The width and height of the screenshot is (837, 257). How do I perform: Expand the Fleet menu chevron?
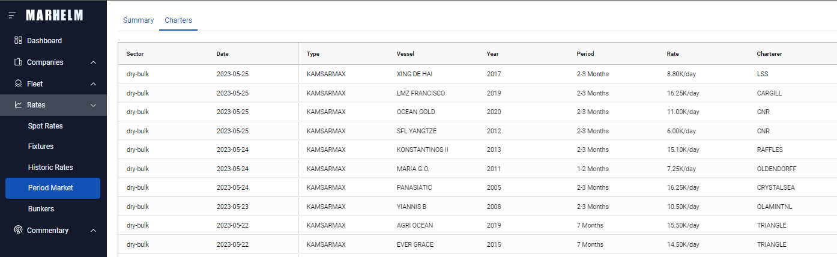93,84
